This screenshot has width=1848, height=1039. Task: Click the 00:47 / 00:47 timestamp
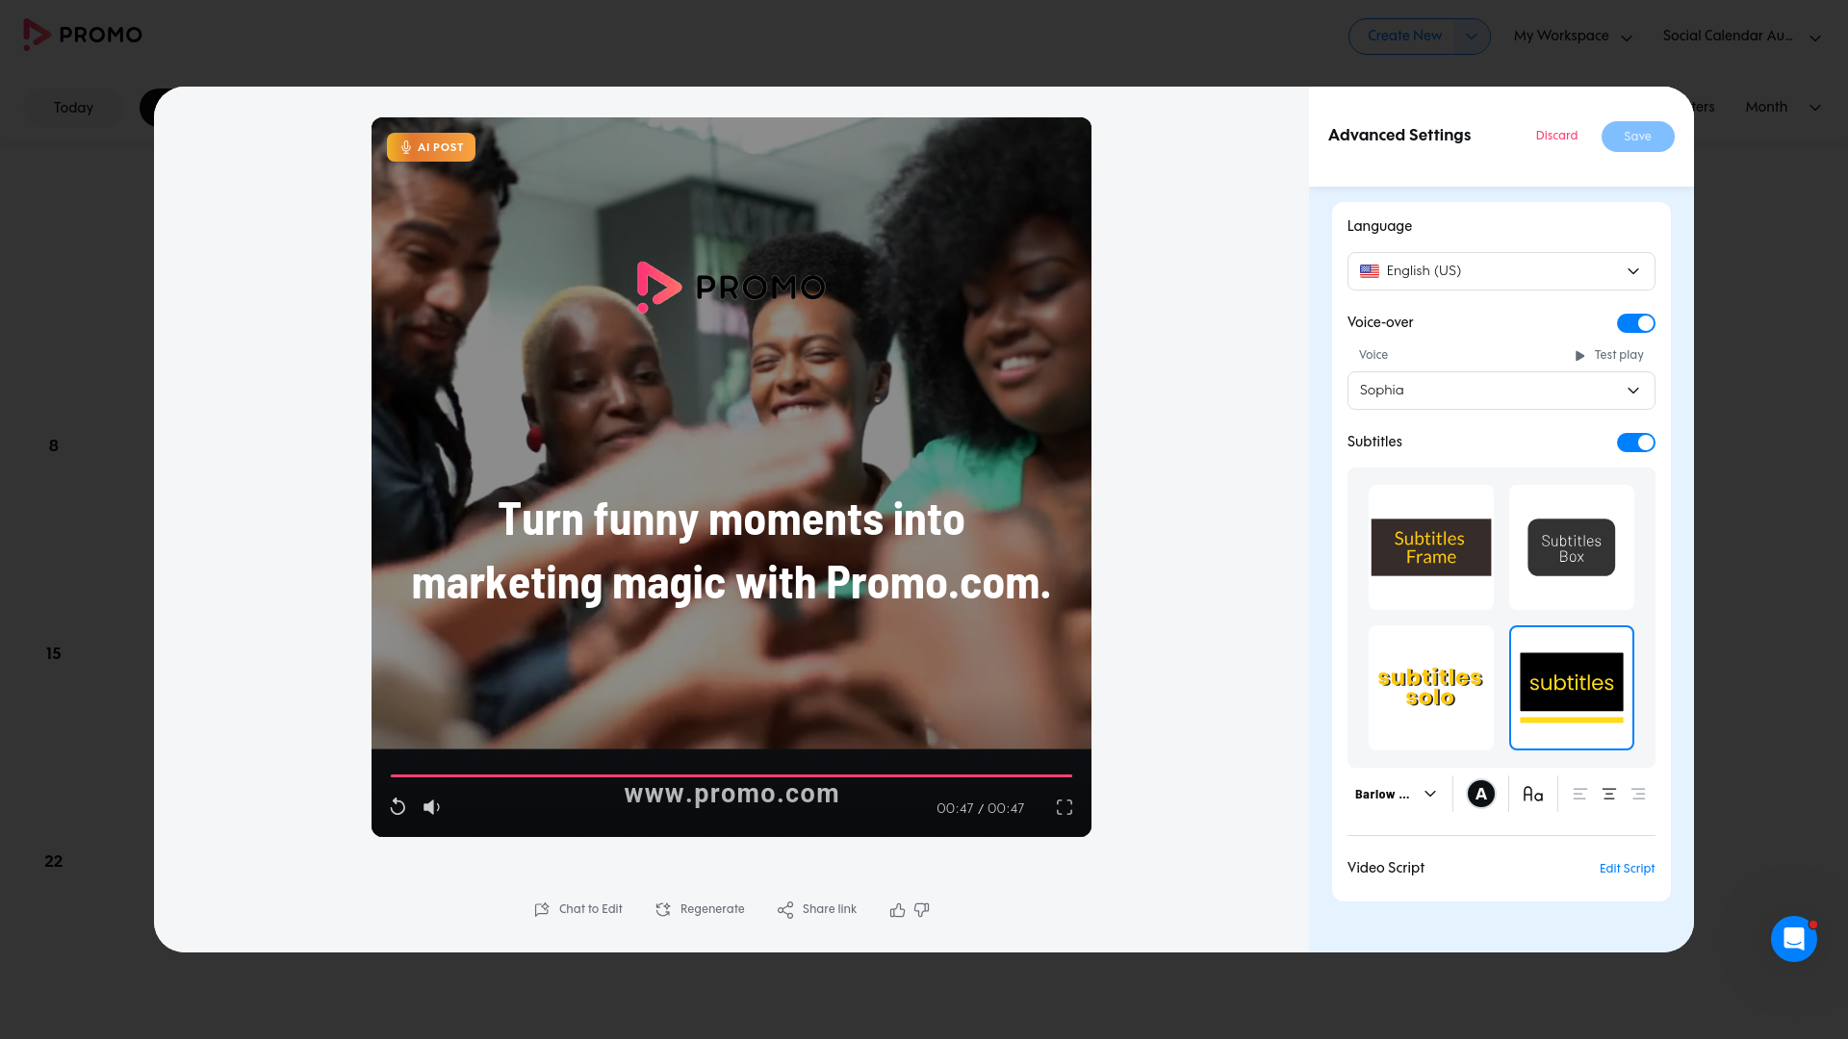(980, 808)
